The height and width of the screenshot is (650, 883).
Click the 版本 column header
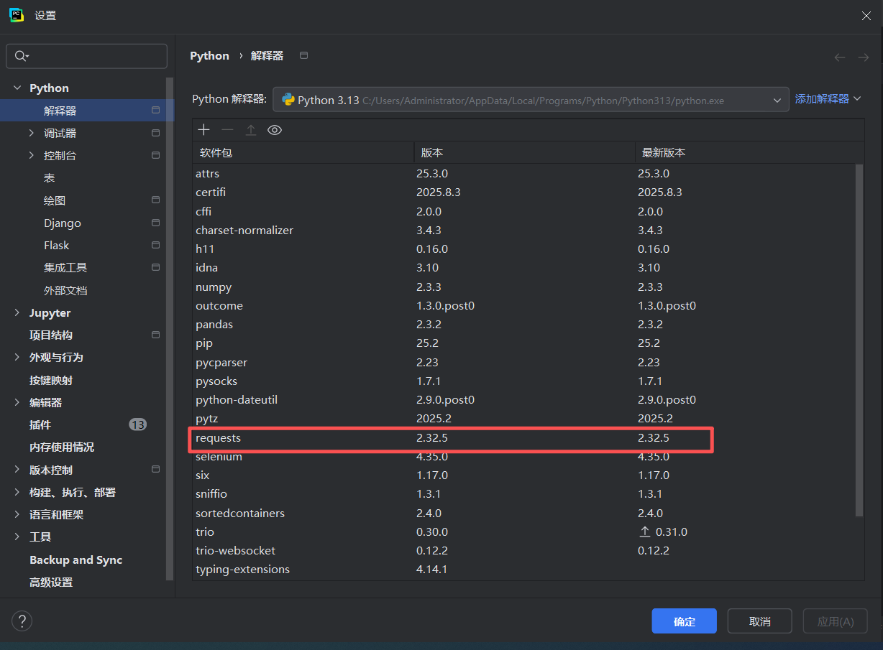[525, 153]
